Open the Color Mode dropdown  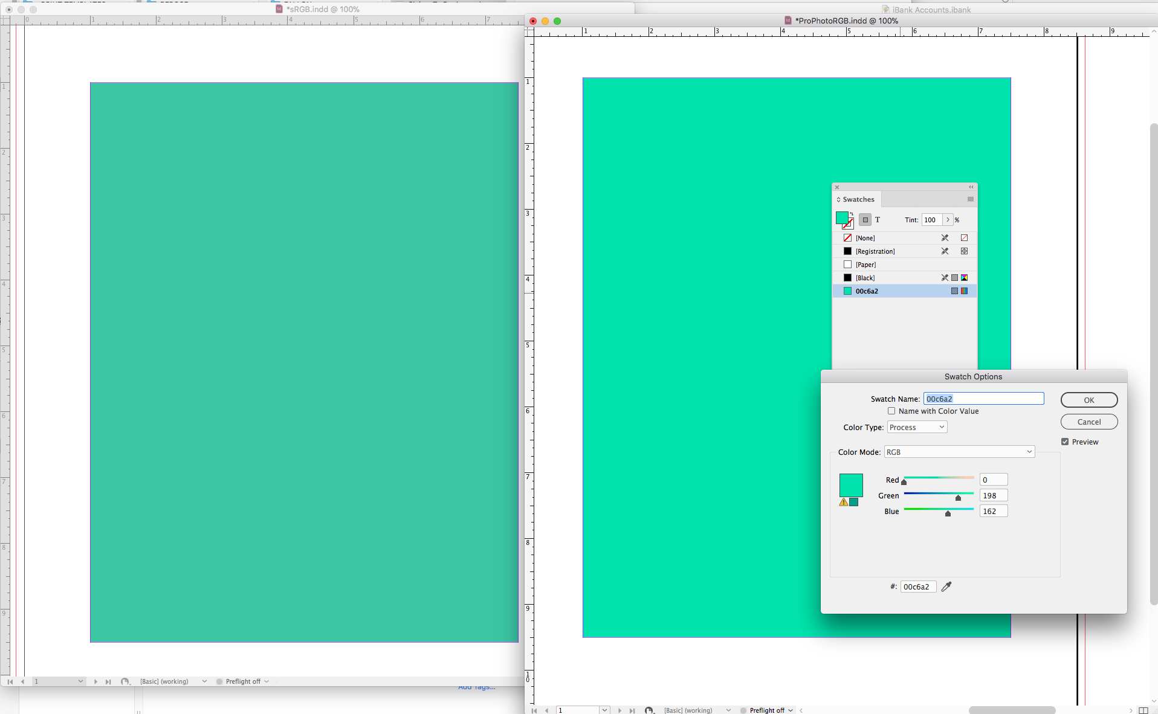pos(959,451)
